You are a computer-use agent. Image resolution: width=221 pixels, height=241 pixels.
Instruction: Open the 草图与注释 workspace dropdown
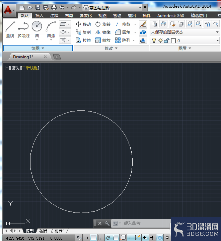[113, 7]
